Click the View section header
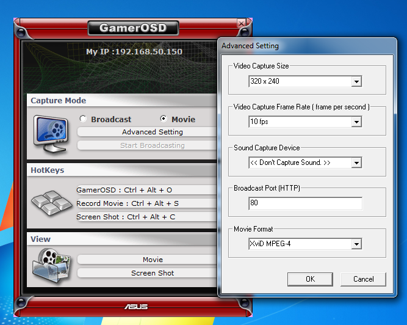407x325 pixels. coord(122,239)
